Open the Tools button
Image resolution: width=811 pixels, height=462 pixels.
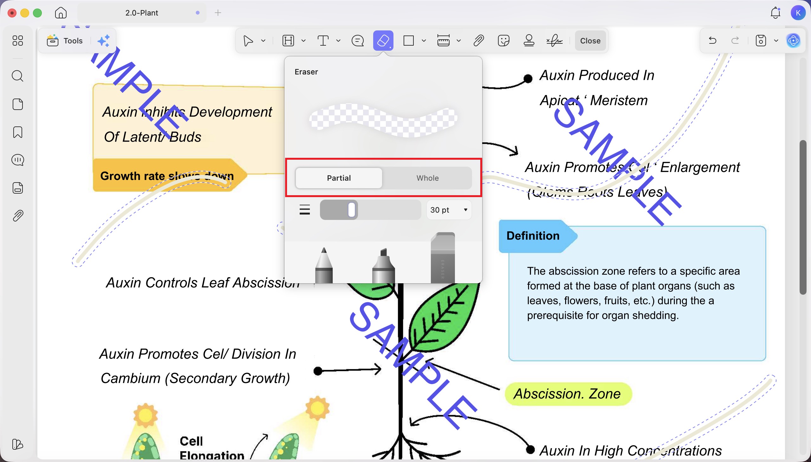[x=65, y=41]
